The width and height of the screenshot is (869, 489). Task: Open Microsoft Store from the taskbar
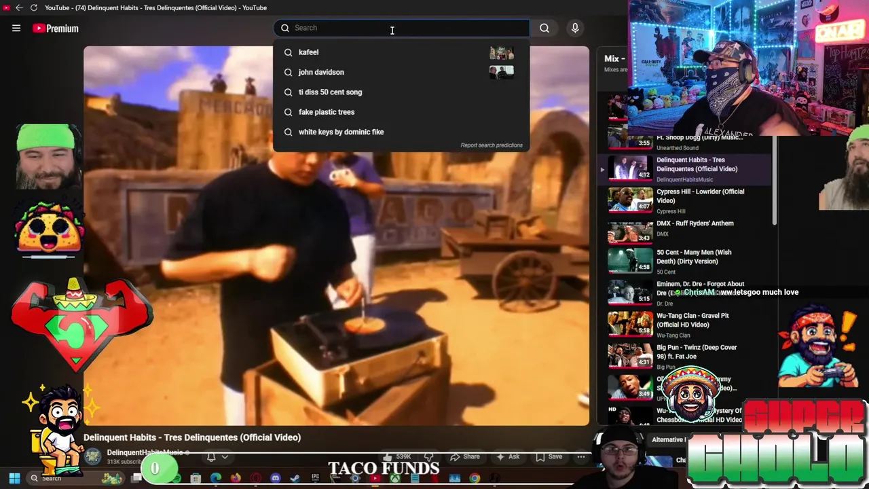click(x=196, y=478)
